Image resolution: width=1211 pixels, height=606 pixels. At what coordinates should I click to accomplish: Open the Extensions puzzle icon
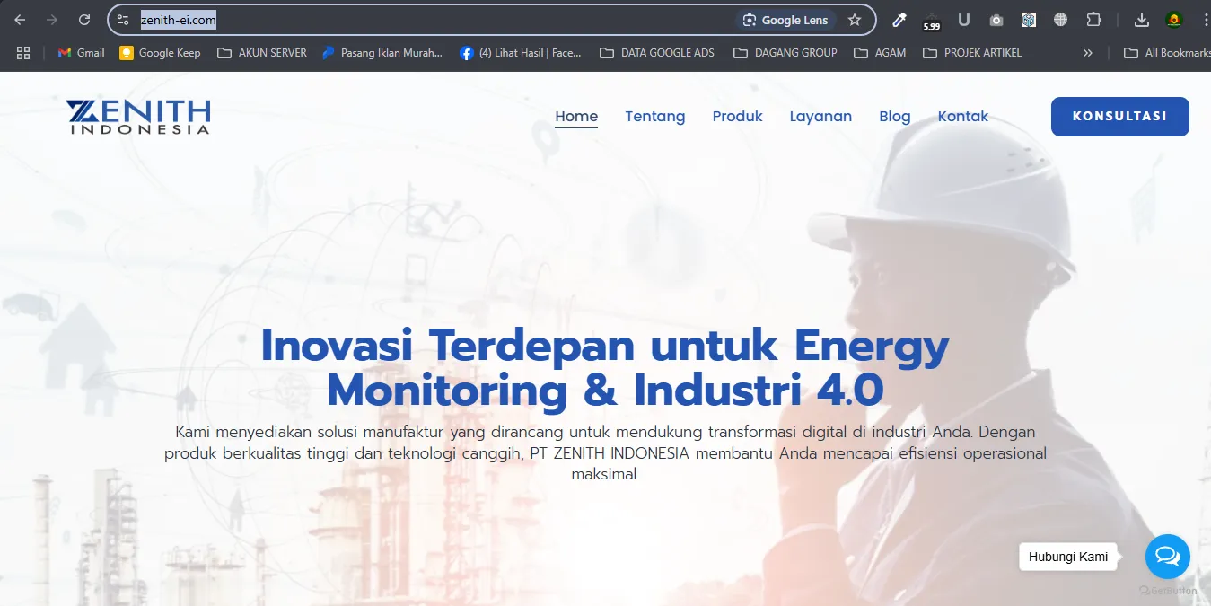click(x=1093, y=20)
